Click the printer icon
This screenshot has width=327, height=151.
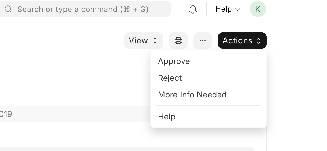178,40
